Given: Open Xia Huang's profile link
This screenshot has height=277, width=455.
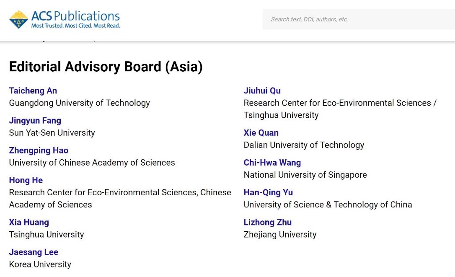Looking at the screenshot, I should [x=29, y=222].
